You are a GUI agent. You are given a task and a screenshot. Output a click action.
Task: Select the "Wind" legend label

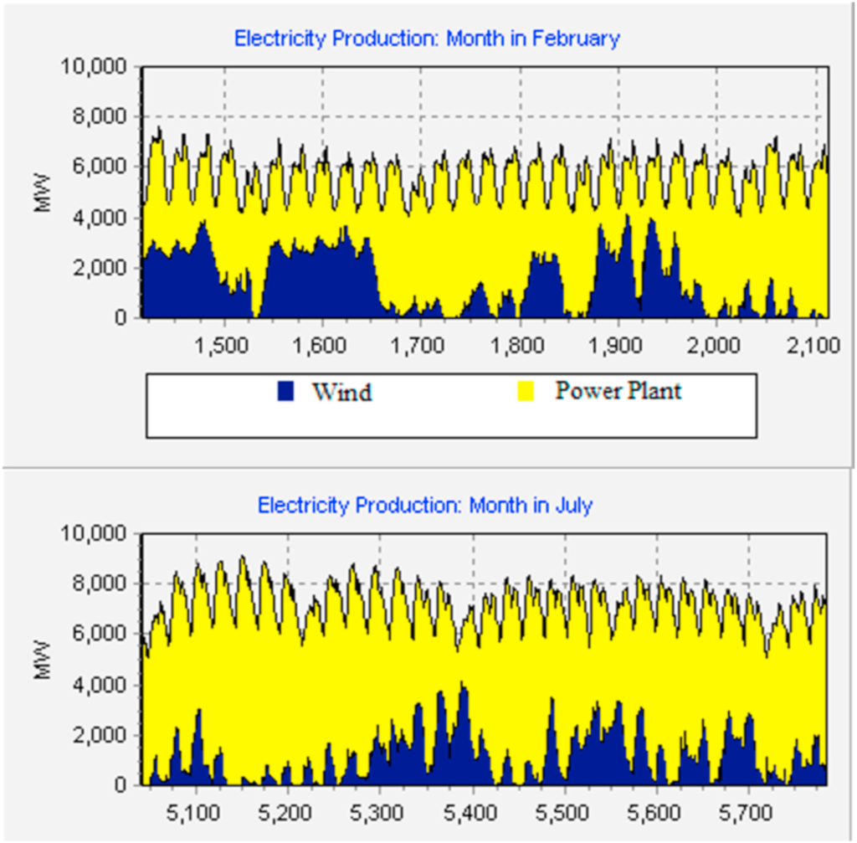tap(341, 392)
